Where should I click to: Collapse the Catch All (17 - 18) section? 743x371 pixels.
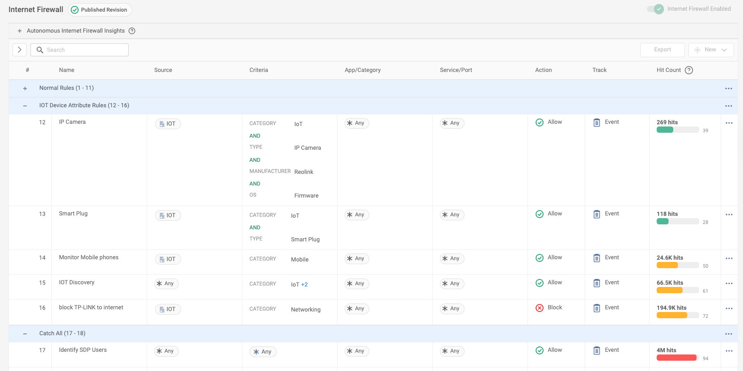[x=25, y=334]
